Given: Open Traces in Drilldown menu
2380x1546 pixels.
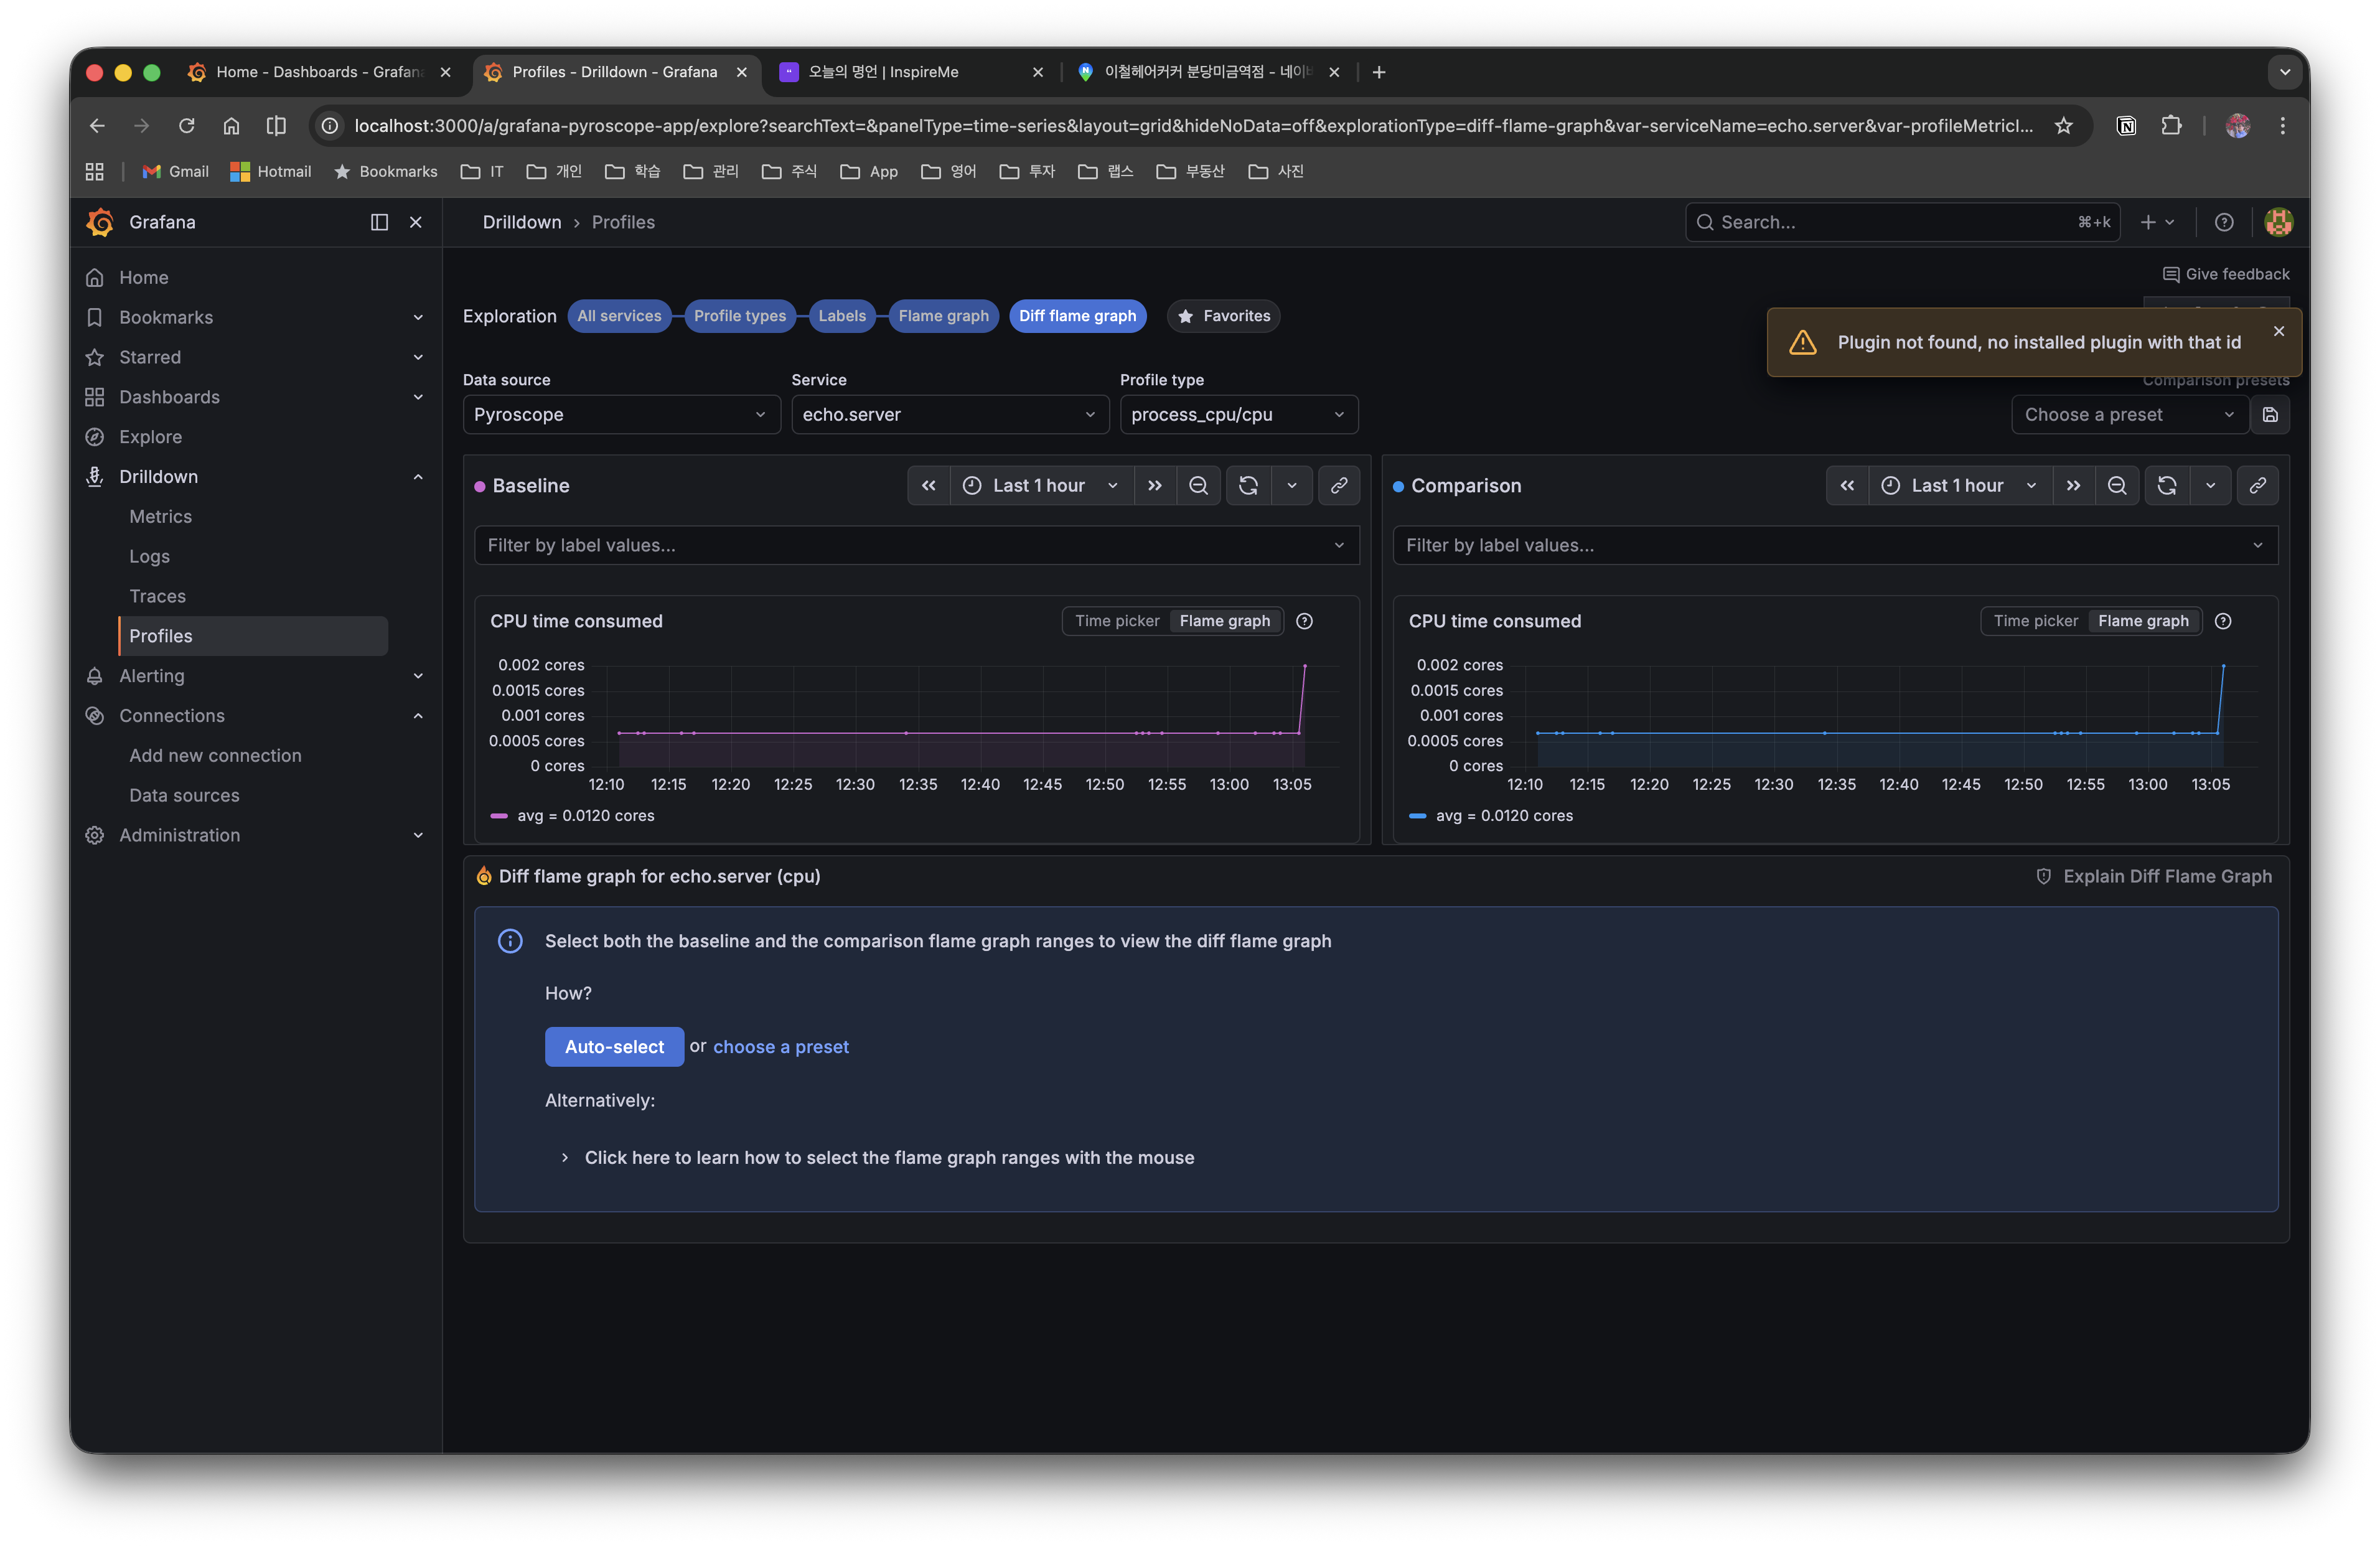Looking at the screenshot, I should tap(157, 596).
